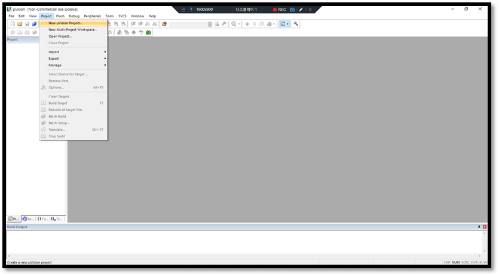Open the Peripherals menu
This screenshot has width=499, height=276.
(92, 16)
